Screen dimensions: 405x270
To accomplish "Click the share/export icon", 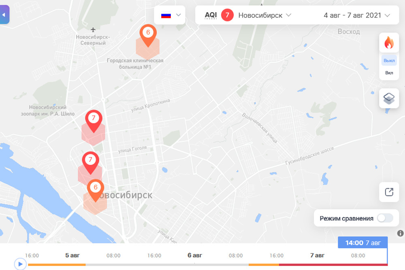I will click(x=389, y=192).
